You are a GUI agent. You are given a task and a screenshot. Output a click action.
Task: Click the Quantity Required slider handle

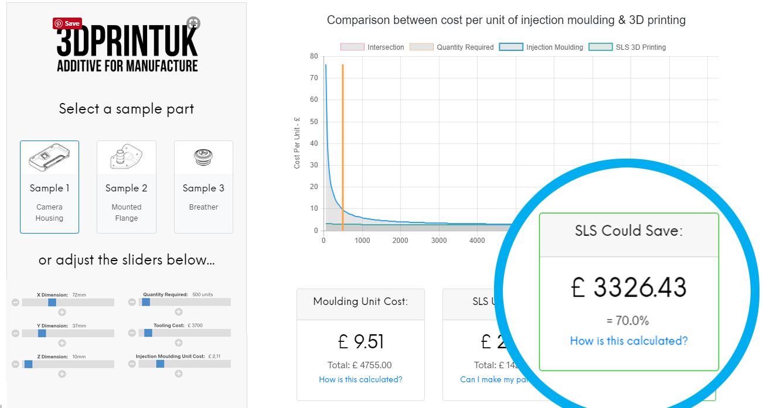coord(146,302)
